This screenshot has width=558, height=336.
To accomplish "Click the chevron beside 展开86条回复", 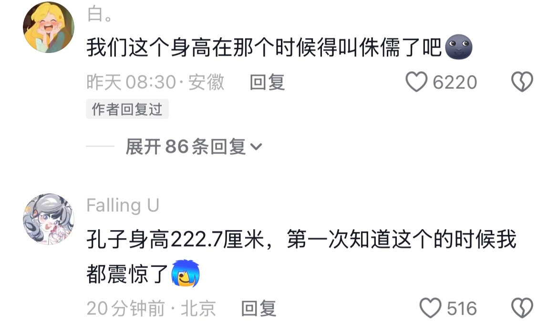I will click(256, 147).
